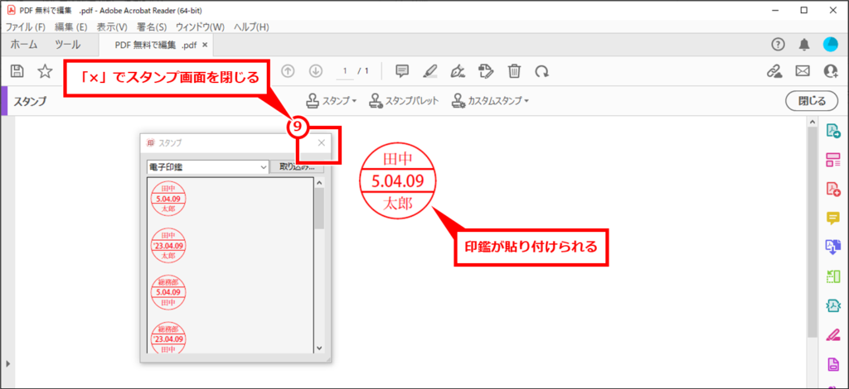This screenshot has height=389, width=849.
Task: Expand the スタンプ dropdown in toolbar
Action: [x=331, y=101]
